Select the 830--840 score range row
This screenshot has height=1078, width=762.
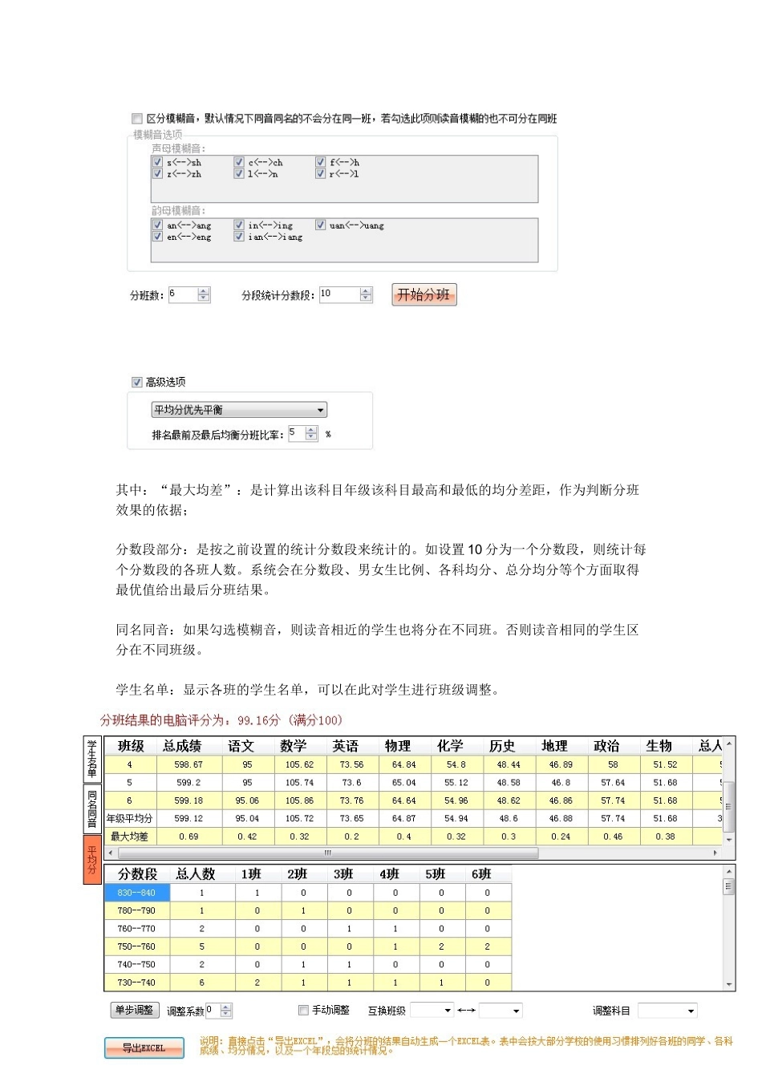(x=308, y=893)
